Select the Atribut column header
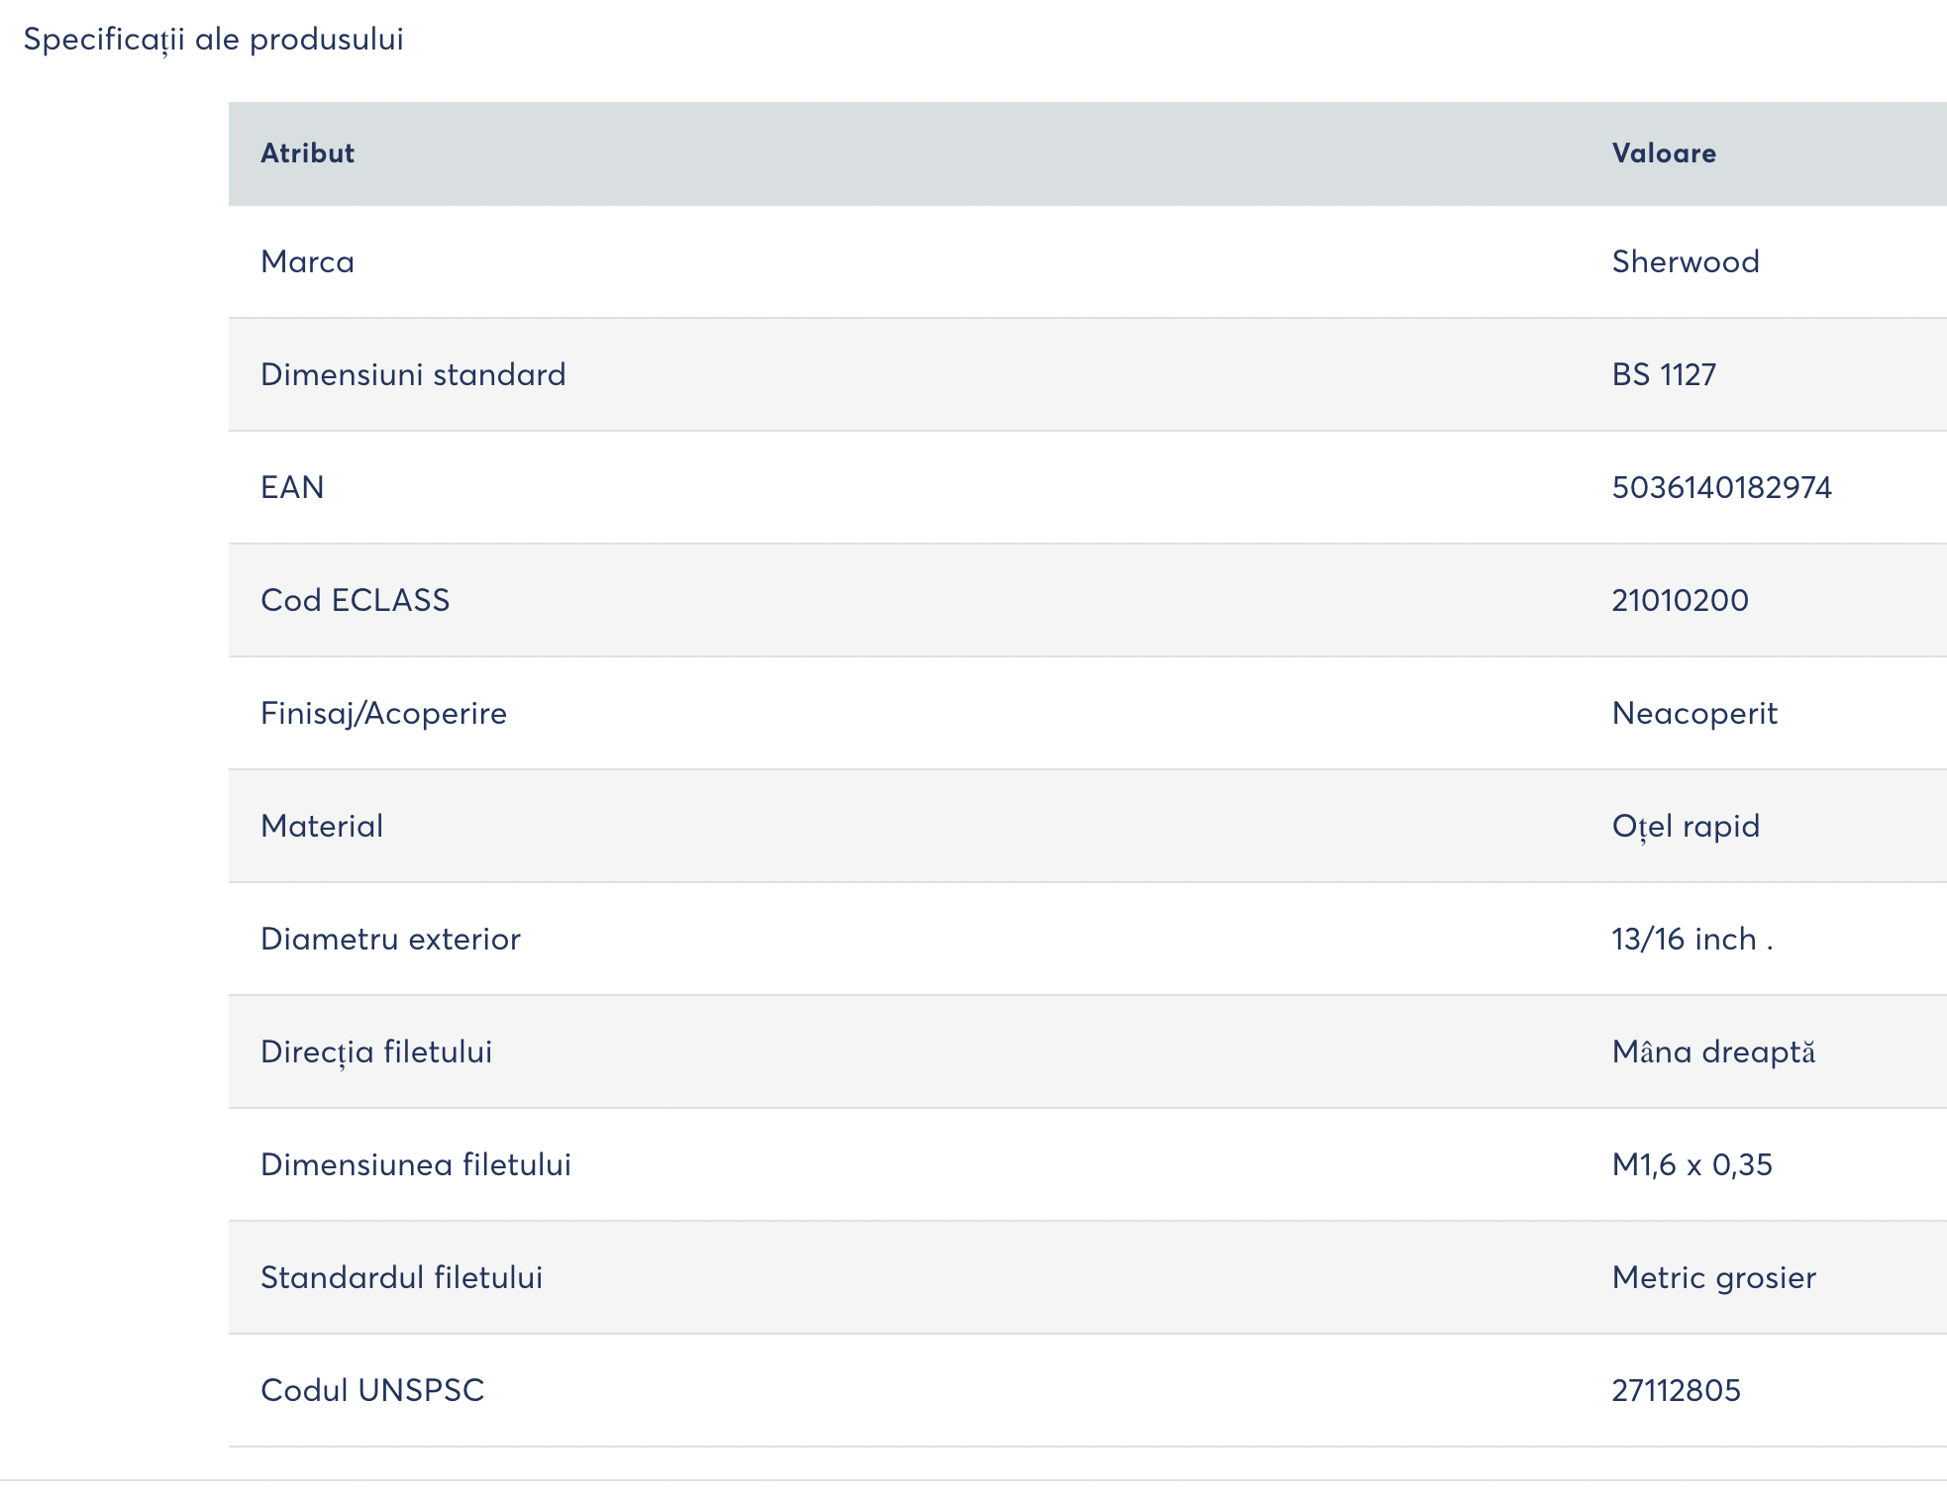Image resolution: width=1947 pixels, height=1501 pixels. tap(307, 153)
